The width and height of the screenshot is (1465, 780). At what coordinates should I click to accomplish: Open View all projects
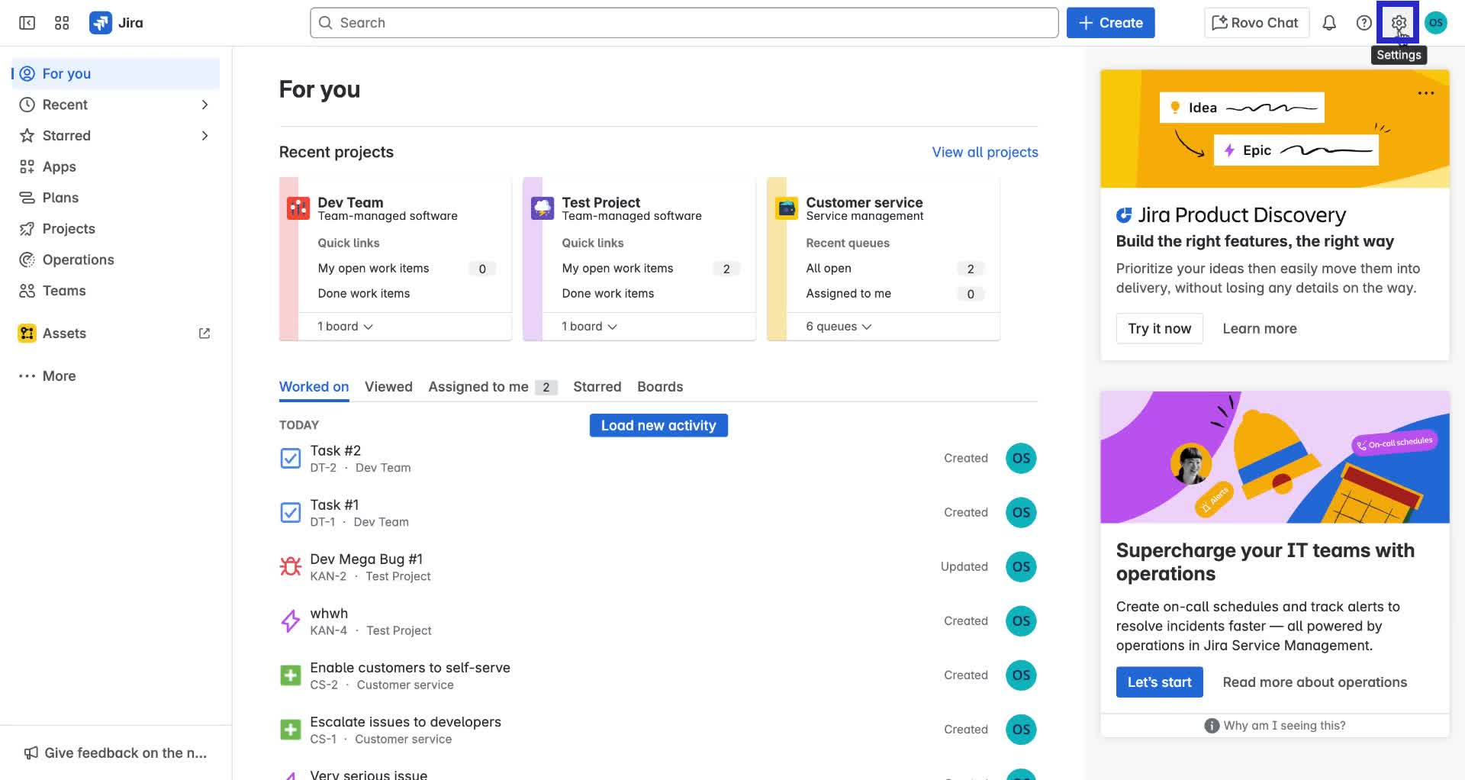pos(984,152)
